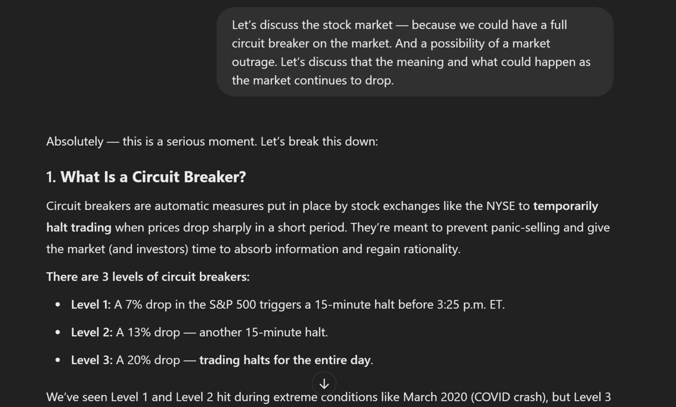Screen dimensions: 676x407
Task: Click the bold "trading halts for the entire day" text
Action: (x=285, y=360)
